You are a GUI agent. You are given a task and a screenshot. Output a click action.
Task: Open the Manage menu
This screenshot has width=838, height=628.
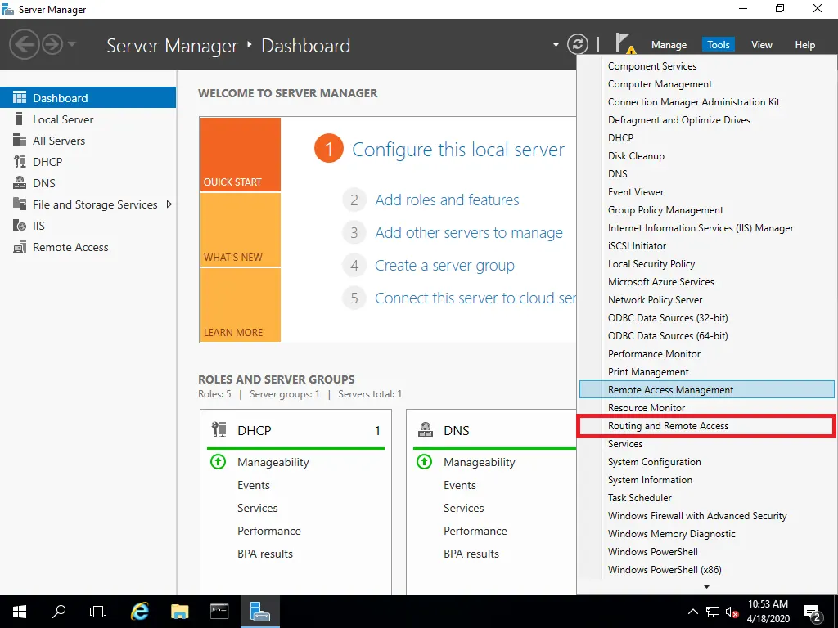[x=669, y=45]
